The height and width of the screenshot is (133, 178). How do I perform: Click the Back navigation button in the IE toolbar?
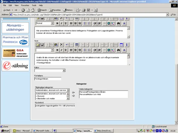click(7, 10)
